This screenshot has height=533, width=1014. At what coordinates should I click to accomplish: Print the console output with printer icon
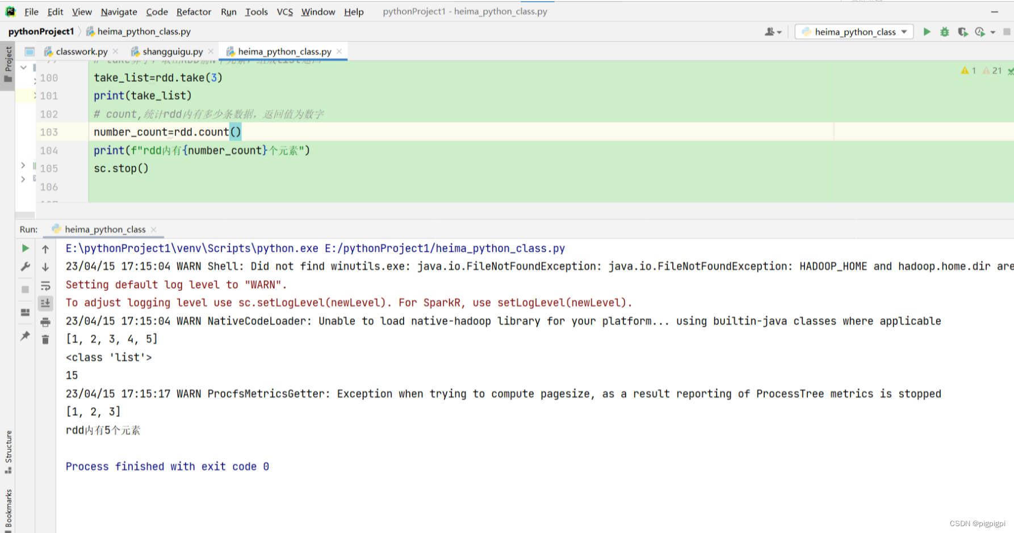point(45,322)
